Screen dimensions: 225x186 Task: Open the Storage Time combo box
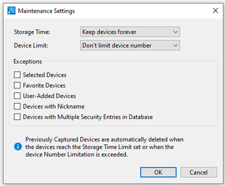pos(130,32)
